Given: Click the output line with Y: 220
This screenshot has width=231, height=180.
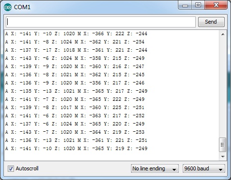Looking at the screenshot, I should point(75,124).
